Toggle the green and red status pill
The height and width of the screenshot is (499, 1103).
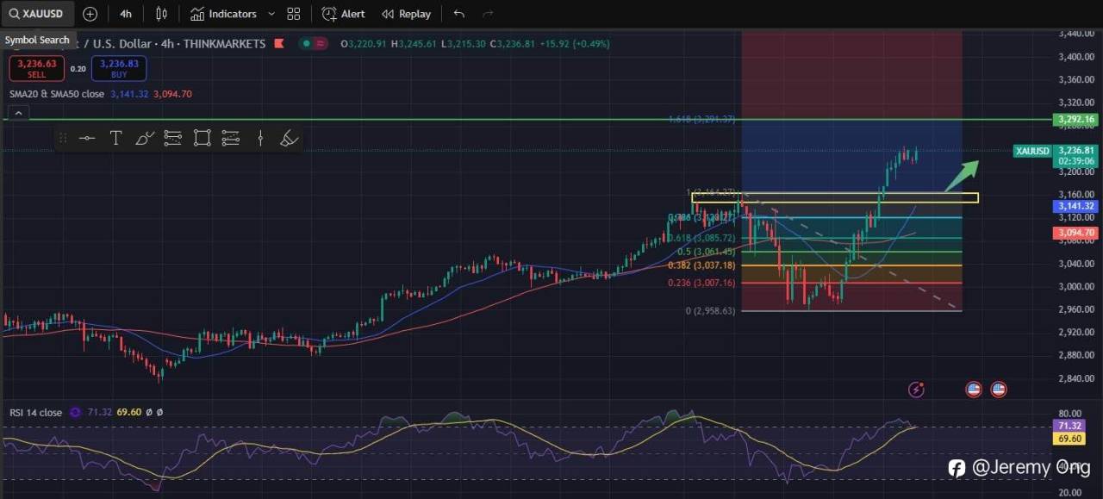(313, 44)
